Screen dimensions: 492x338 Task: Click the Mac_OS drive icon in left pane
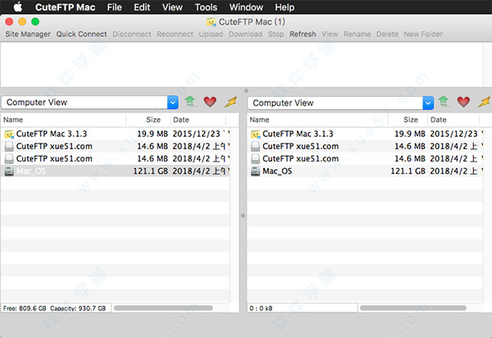[9, 171]
